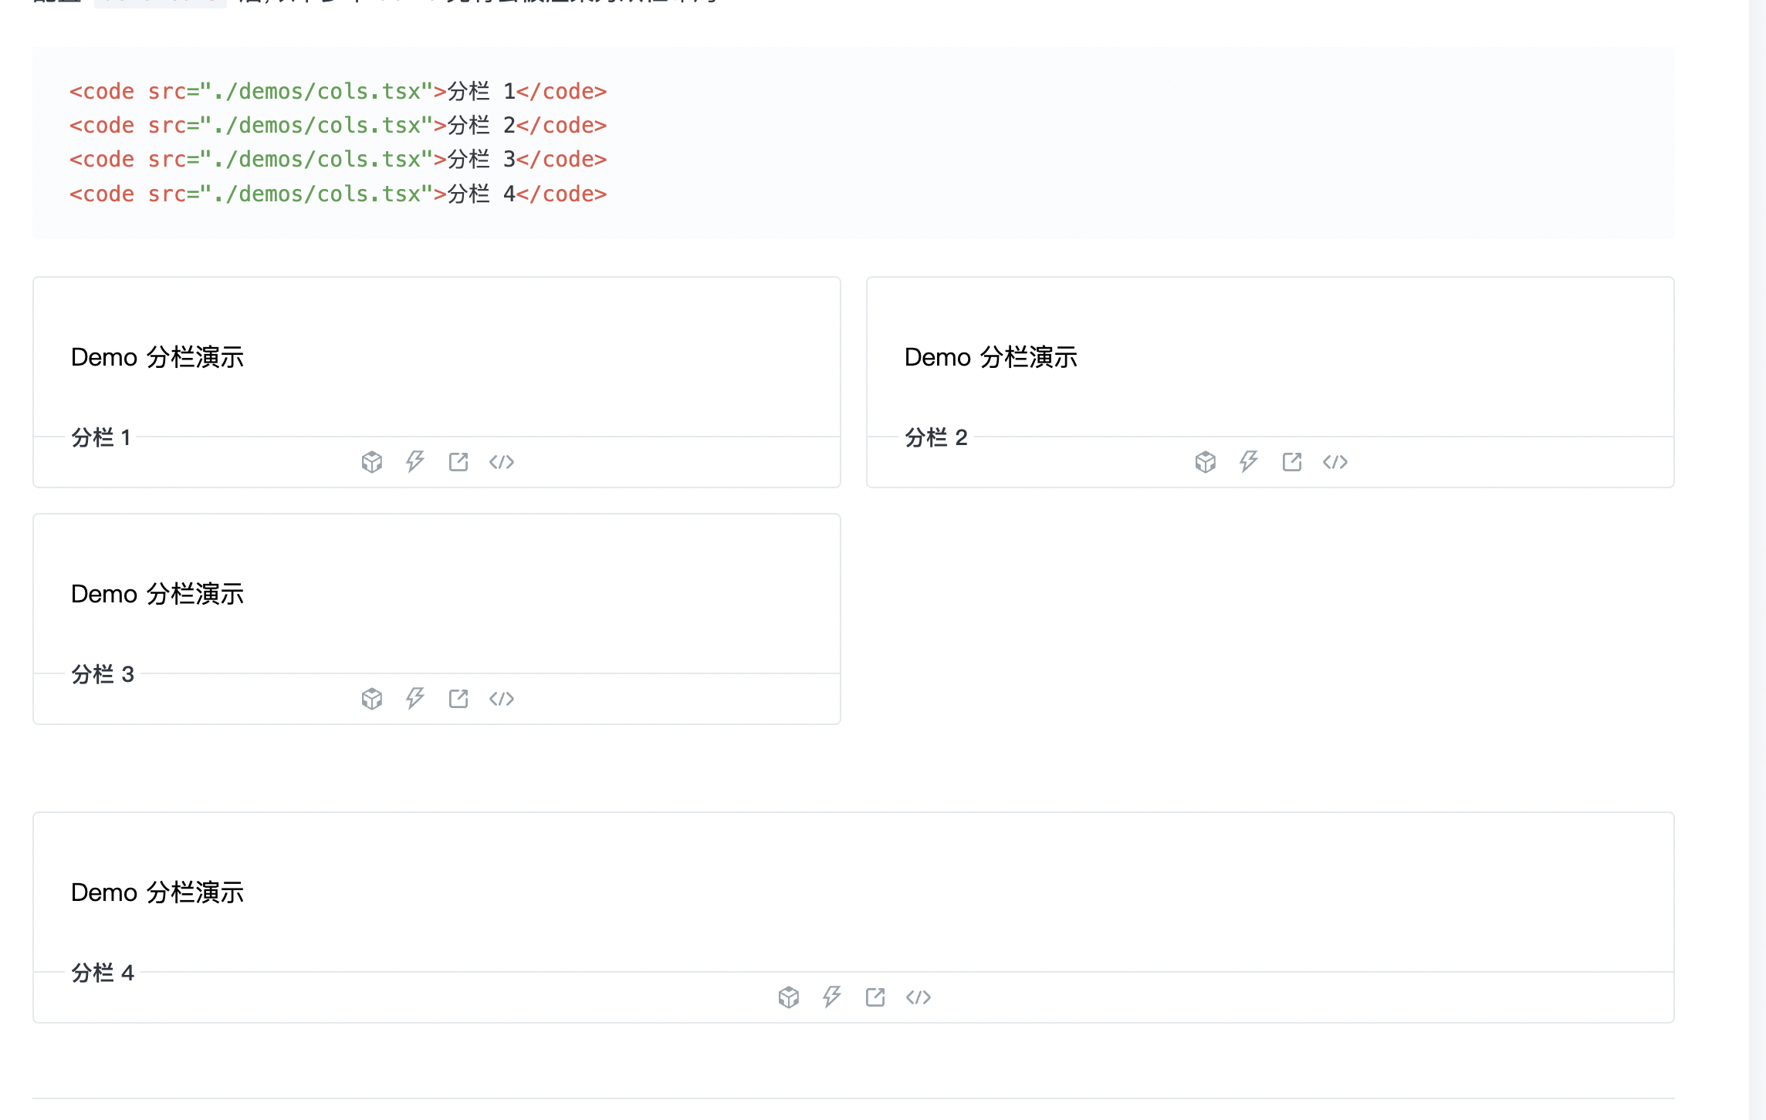1766x1120 pixels.
Task: Show source code for 分栏 1 demo
Action: (502, 462)
